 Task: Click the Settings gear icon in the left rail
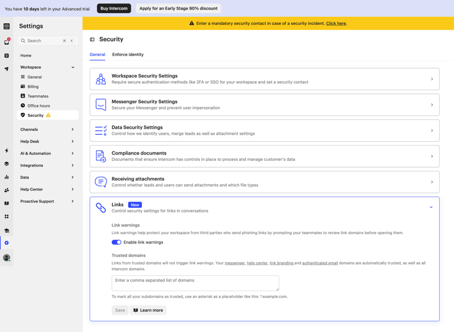(7, 242)
